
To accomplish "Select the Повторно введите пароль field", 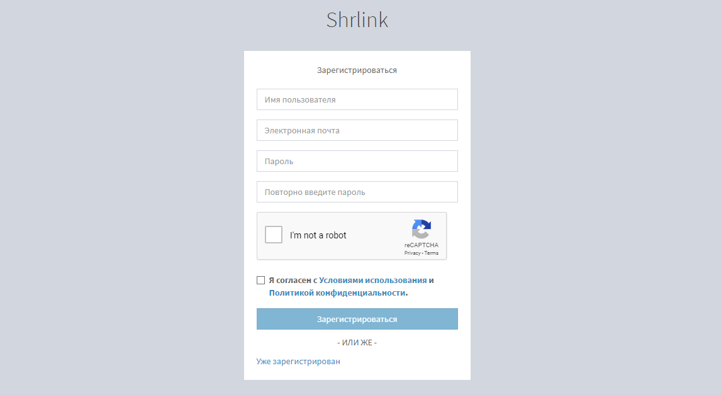I will (357, 192).
